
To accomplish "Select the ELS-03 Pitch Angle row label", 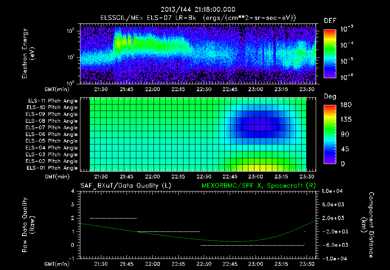I will coord(52,155).
